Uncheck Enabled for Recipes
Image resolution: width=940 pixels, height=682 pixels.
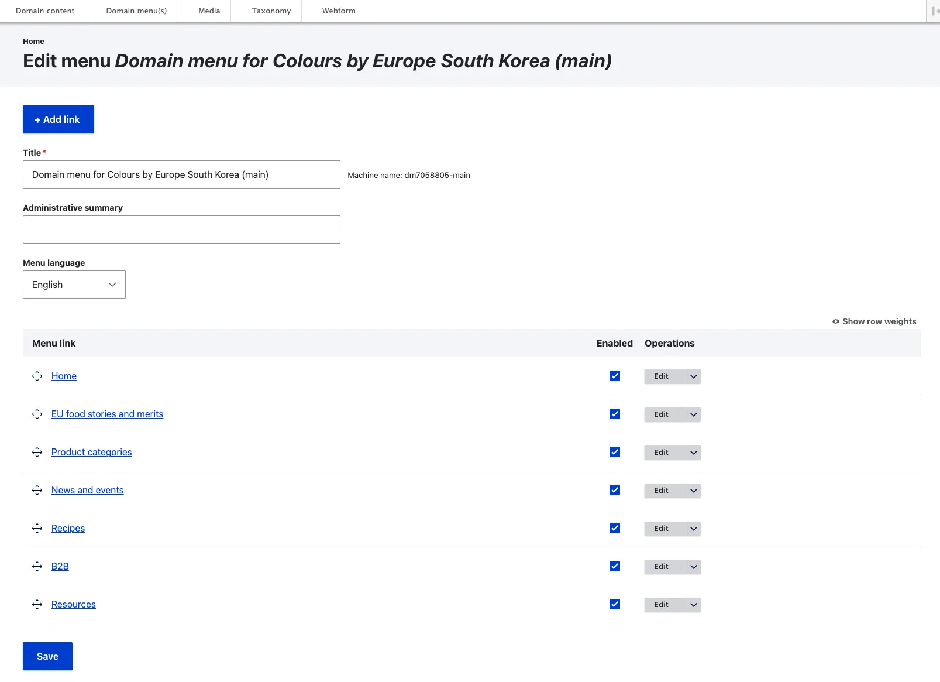point(614,528)
